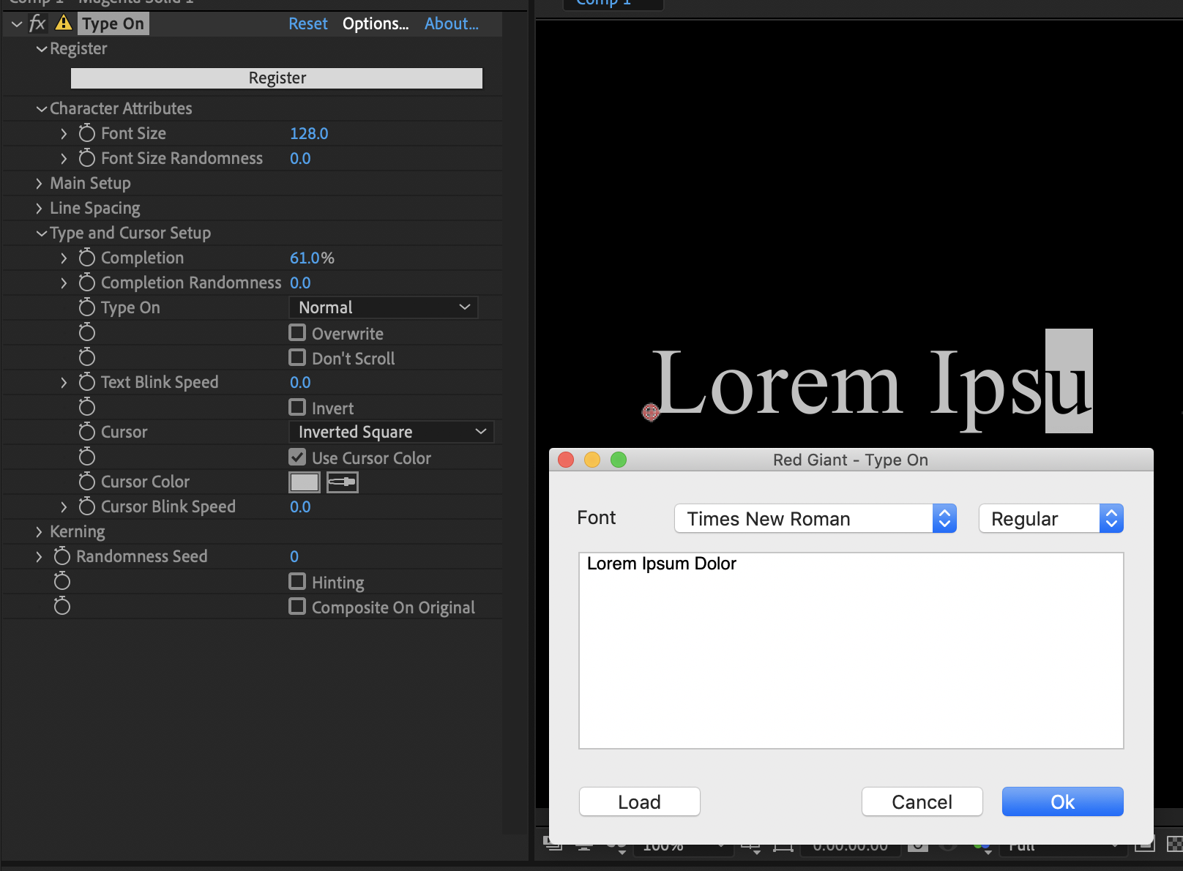Open the About link for Type On
Image resolution: width=1183 pixels, height=871 pixels.
pos(452,23)
